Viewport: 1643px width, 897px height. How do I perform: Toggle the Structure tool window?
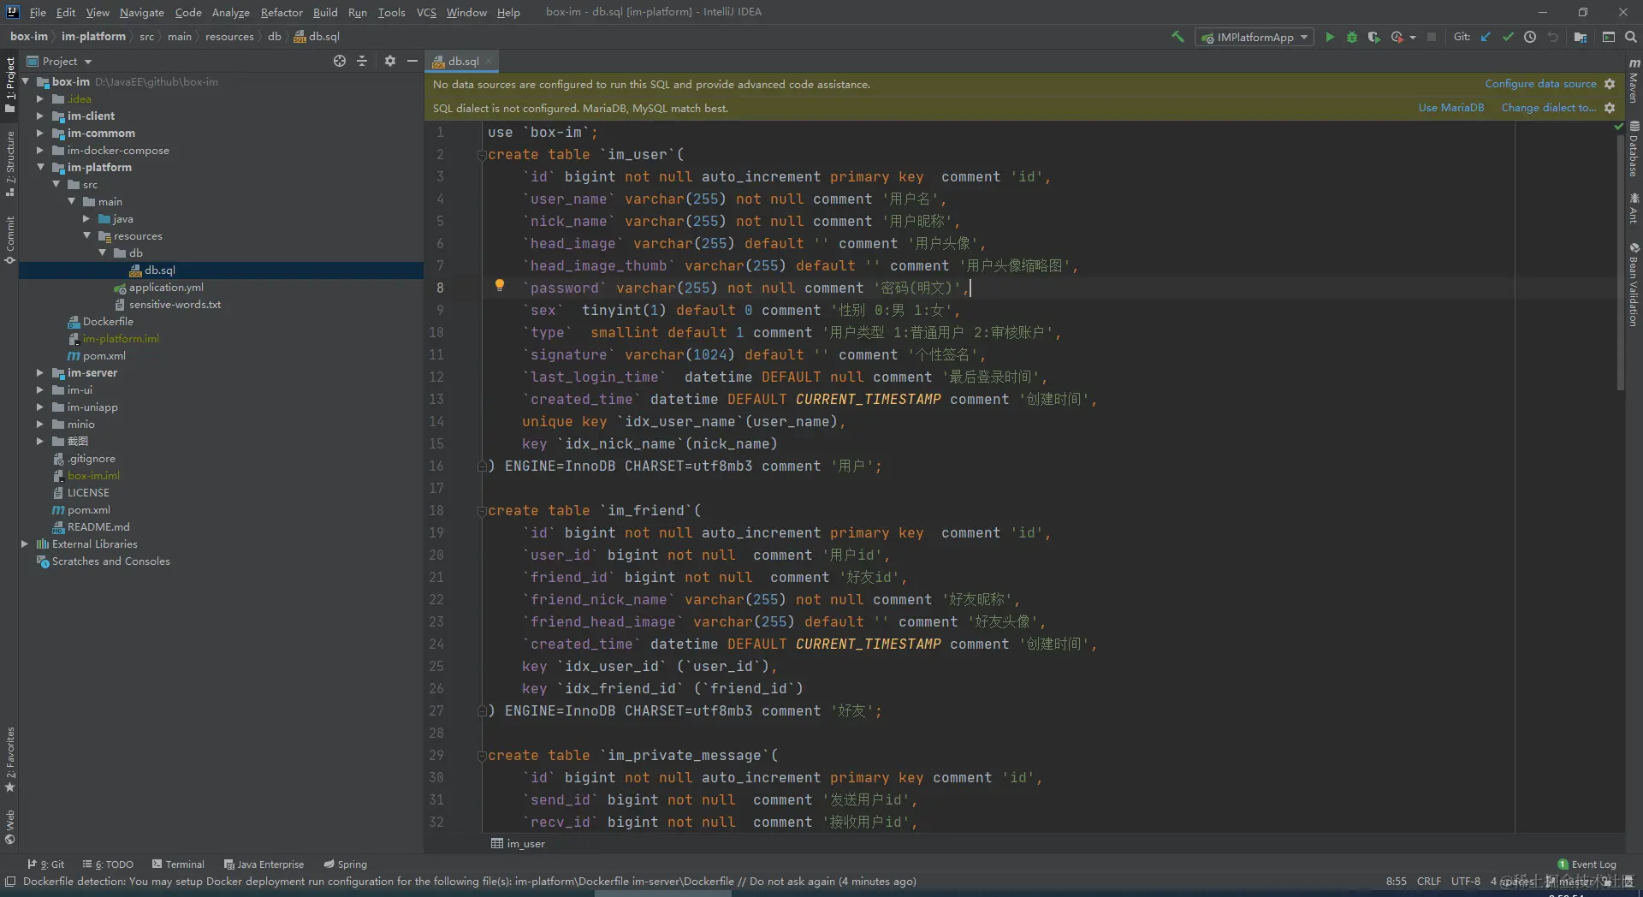[9, 163]
